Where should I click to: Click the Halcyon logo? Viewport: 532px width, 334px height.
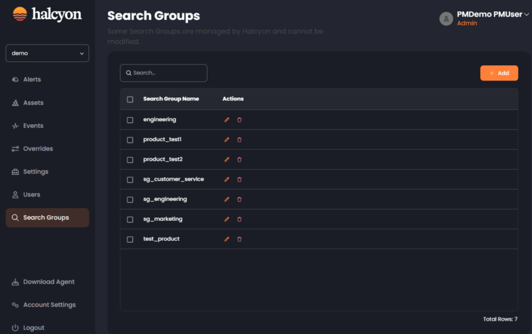click(47, 15)
